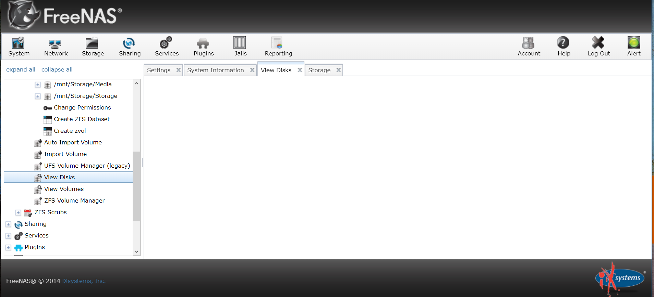Select /mnt/Storage/Storage in the tree
This screenshot has height=297, width=654.
coord(85,96)
